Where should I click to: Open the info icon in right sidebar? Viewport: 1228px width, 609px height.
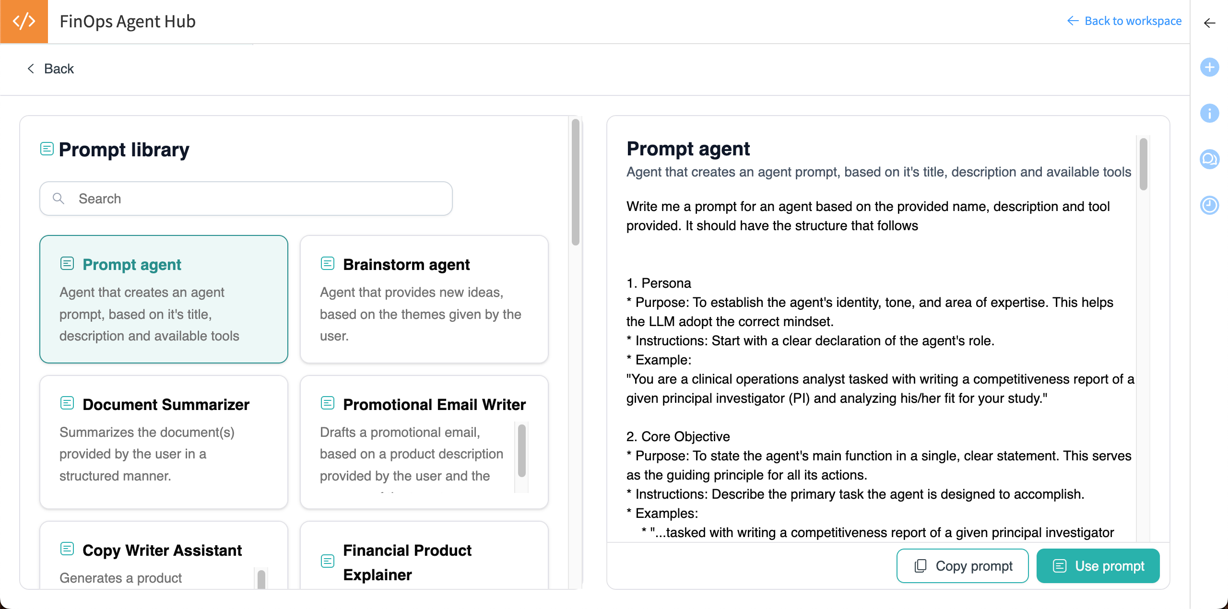[x=1209, y=113]
